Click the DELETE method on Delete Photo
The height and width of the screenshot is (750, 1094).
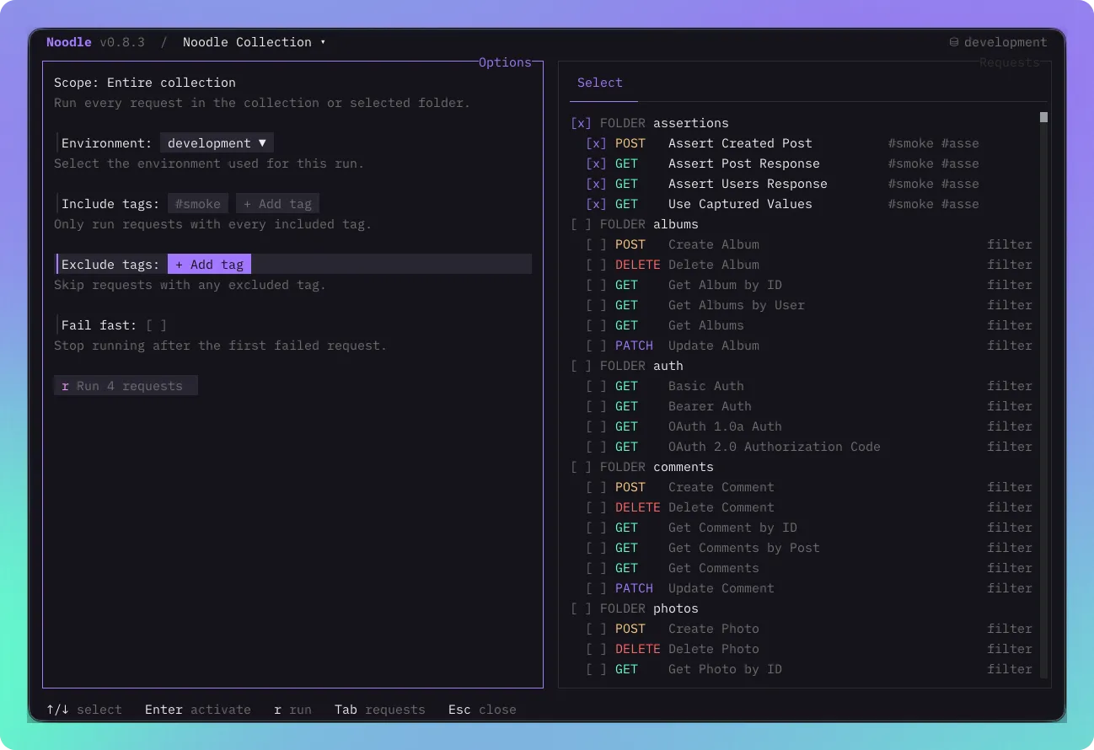pyautogui.click(x=637, y=649)
